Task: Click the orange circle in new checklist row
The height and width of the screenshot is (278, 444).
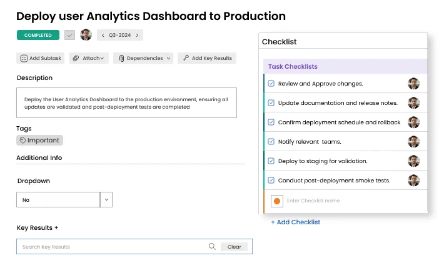Action: [x=277, y=201]
